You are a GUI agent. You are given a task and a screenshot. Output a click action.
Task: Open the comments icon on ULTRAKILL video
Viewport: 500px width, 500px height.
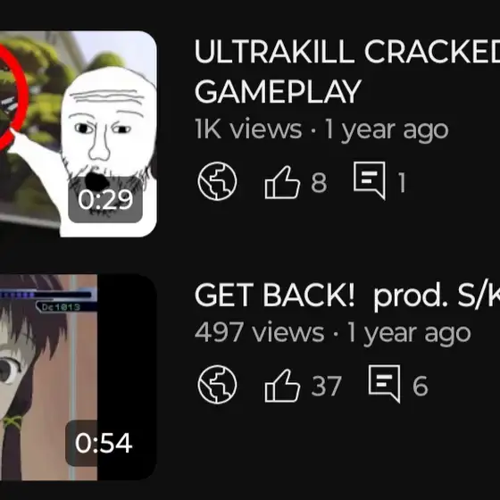tap(370, 180)
